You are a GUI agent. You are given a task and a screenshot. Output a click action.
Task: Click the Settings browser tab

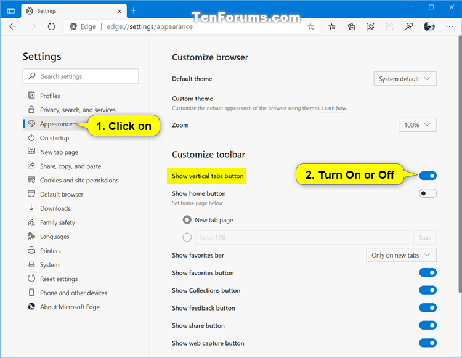(74, 11)
